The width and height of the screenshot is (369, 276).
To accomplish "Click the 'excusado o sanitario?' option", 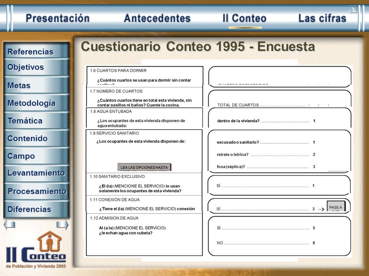I will pyautogui.click(x=266, y=142).
